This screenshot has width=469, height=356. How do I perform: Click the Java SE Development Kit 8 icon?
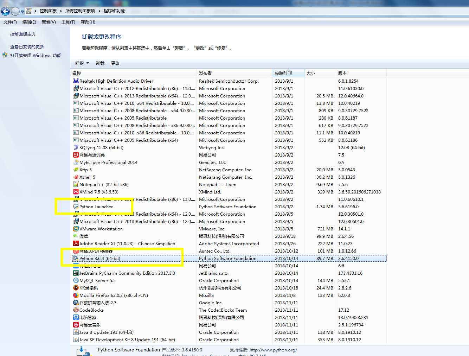click(x=76, y=339)
